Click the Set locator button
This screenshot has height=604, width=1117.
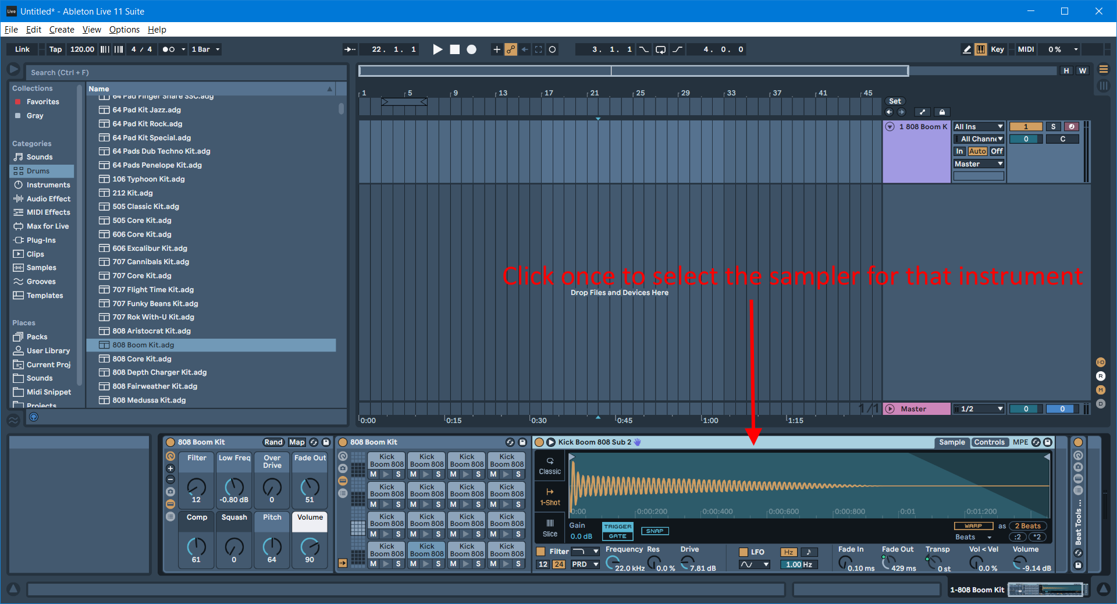coord(895,101)
